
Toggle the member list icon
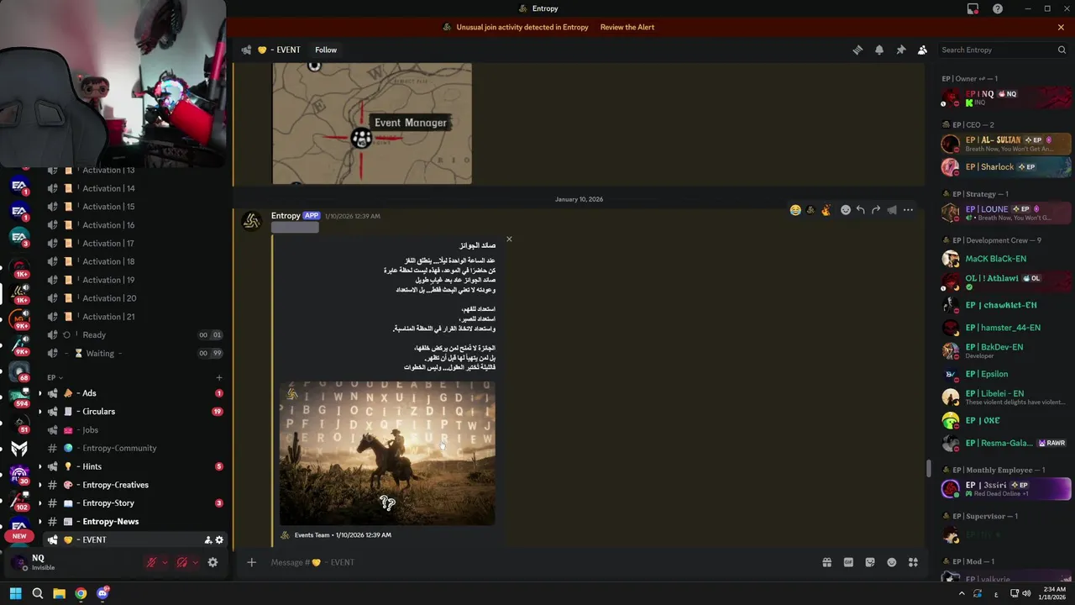922,50
